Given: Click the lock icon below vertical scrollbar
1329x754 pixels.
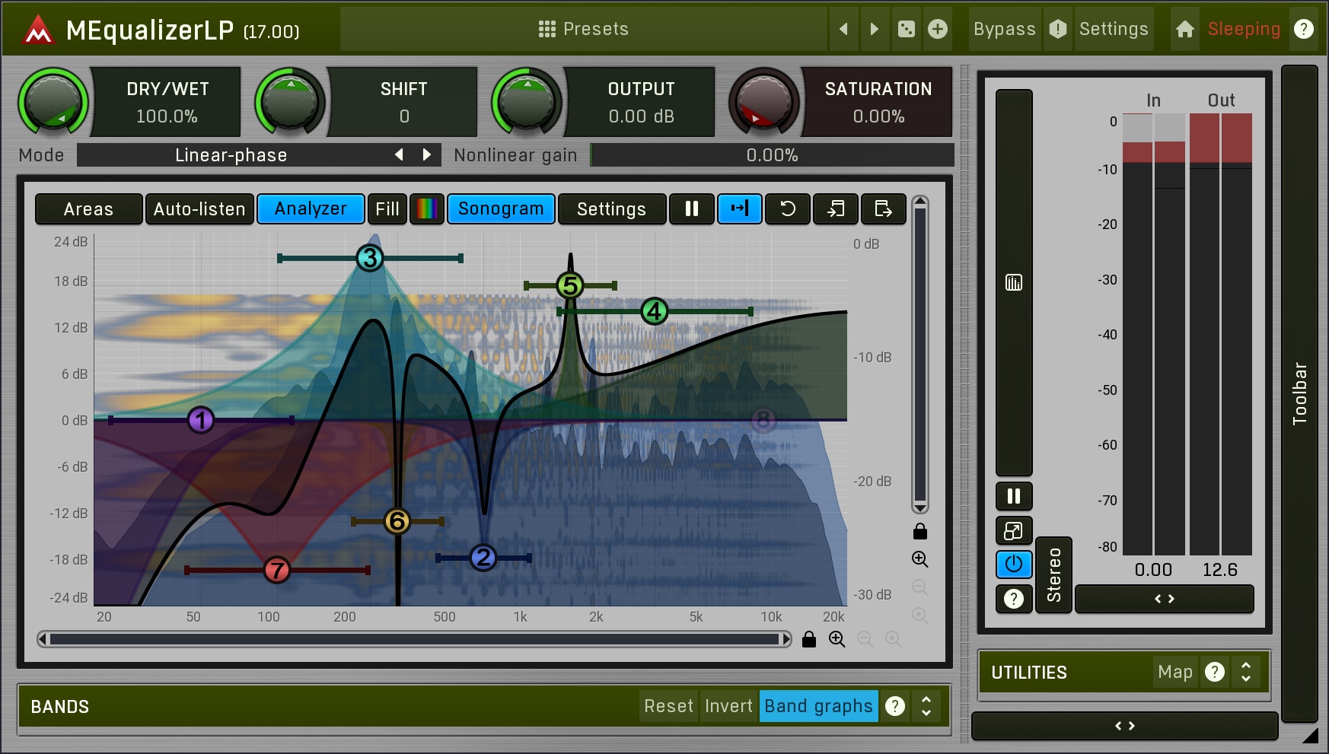Looking at the screenshot, I should pyautogui.click(x=919, y=531).
